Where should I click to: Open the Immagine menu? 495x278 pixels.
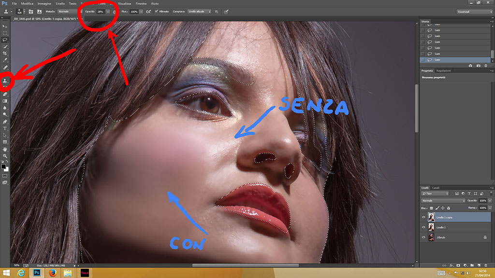[44, 3]
